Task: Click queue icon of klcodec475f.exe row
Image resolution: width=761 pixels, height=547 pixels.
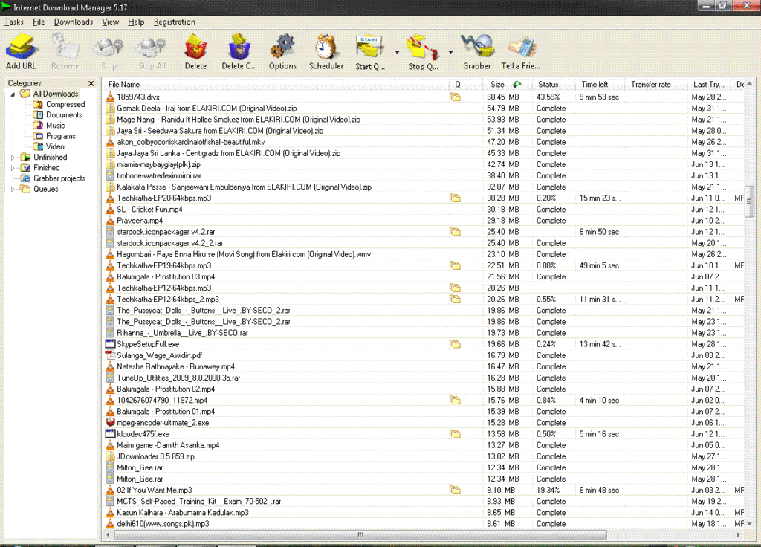Action: [x=455, y=434]
